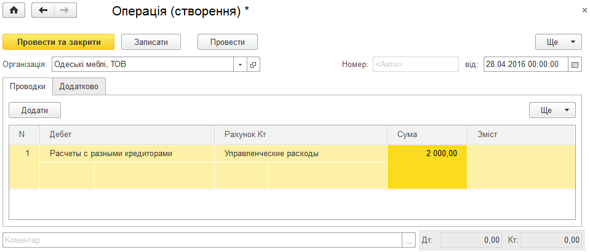
Task: Open the organization record in a new window
Action: point(253,65)
